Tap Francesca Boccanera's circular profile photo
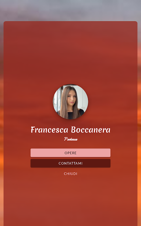The height and width of the screenshot is (226, 141). 70,102
